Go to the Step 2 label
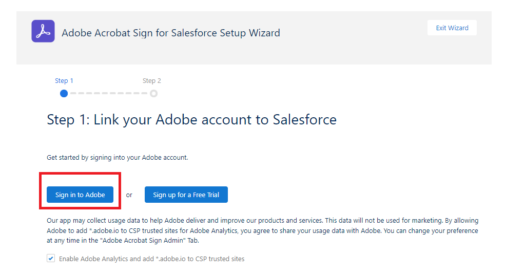Viewport: 505px width, 277px height. 152,81
